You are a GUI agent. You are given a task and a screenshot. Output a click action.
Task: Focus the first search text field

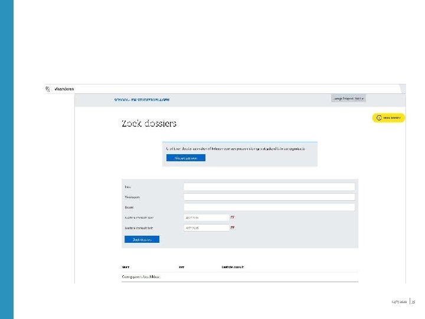[269, 187]
